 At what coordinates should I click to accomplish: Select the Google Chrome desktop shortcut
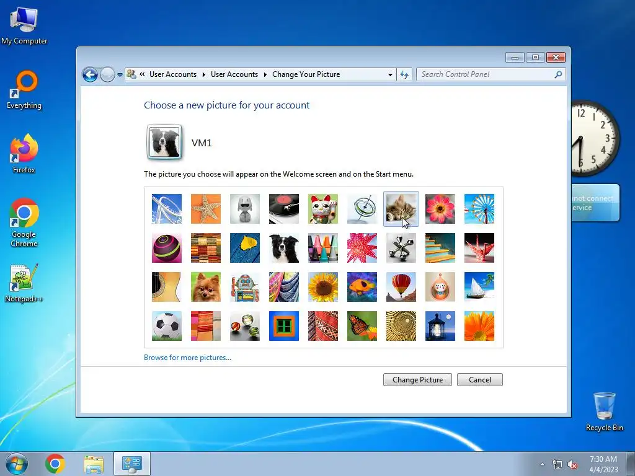pyautogui.click(x=24, y=223)
